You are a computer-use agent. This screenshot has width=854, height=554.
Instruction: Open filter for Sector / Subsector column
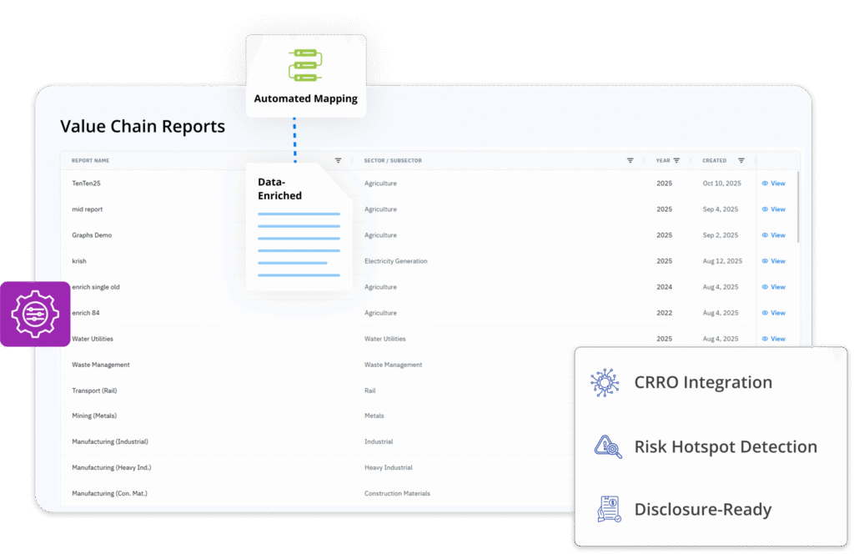click(x=630, y=160)
